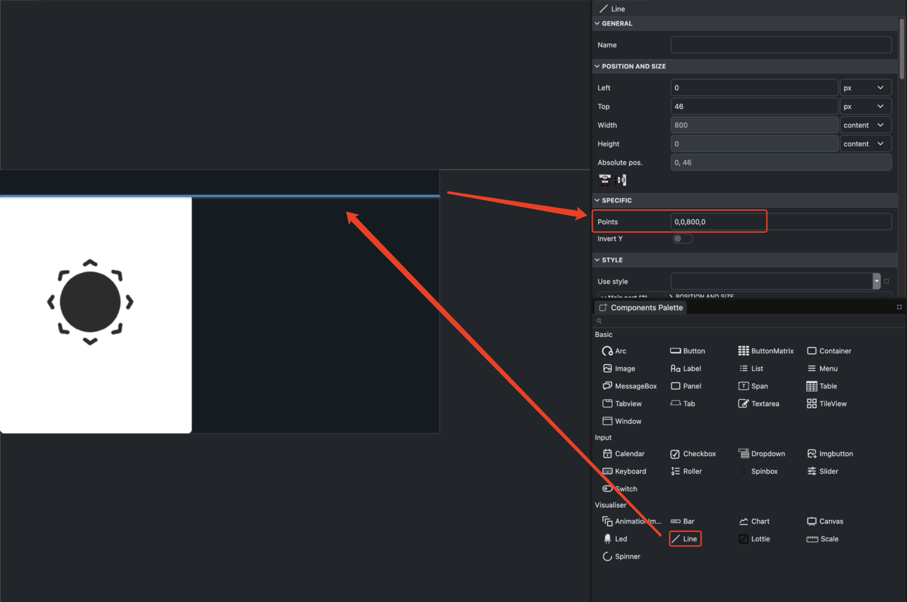The image size is (907, 602).
Task: Choose the Span component
Action: tap(753, 386)
